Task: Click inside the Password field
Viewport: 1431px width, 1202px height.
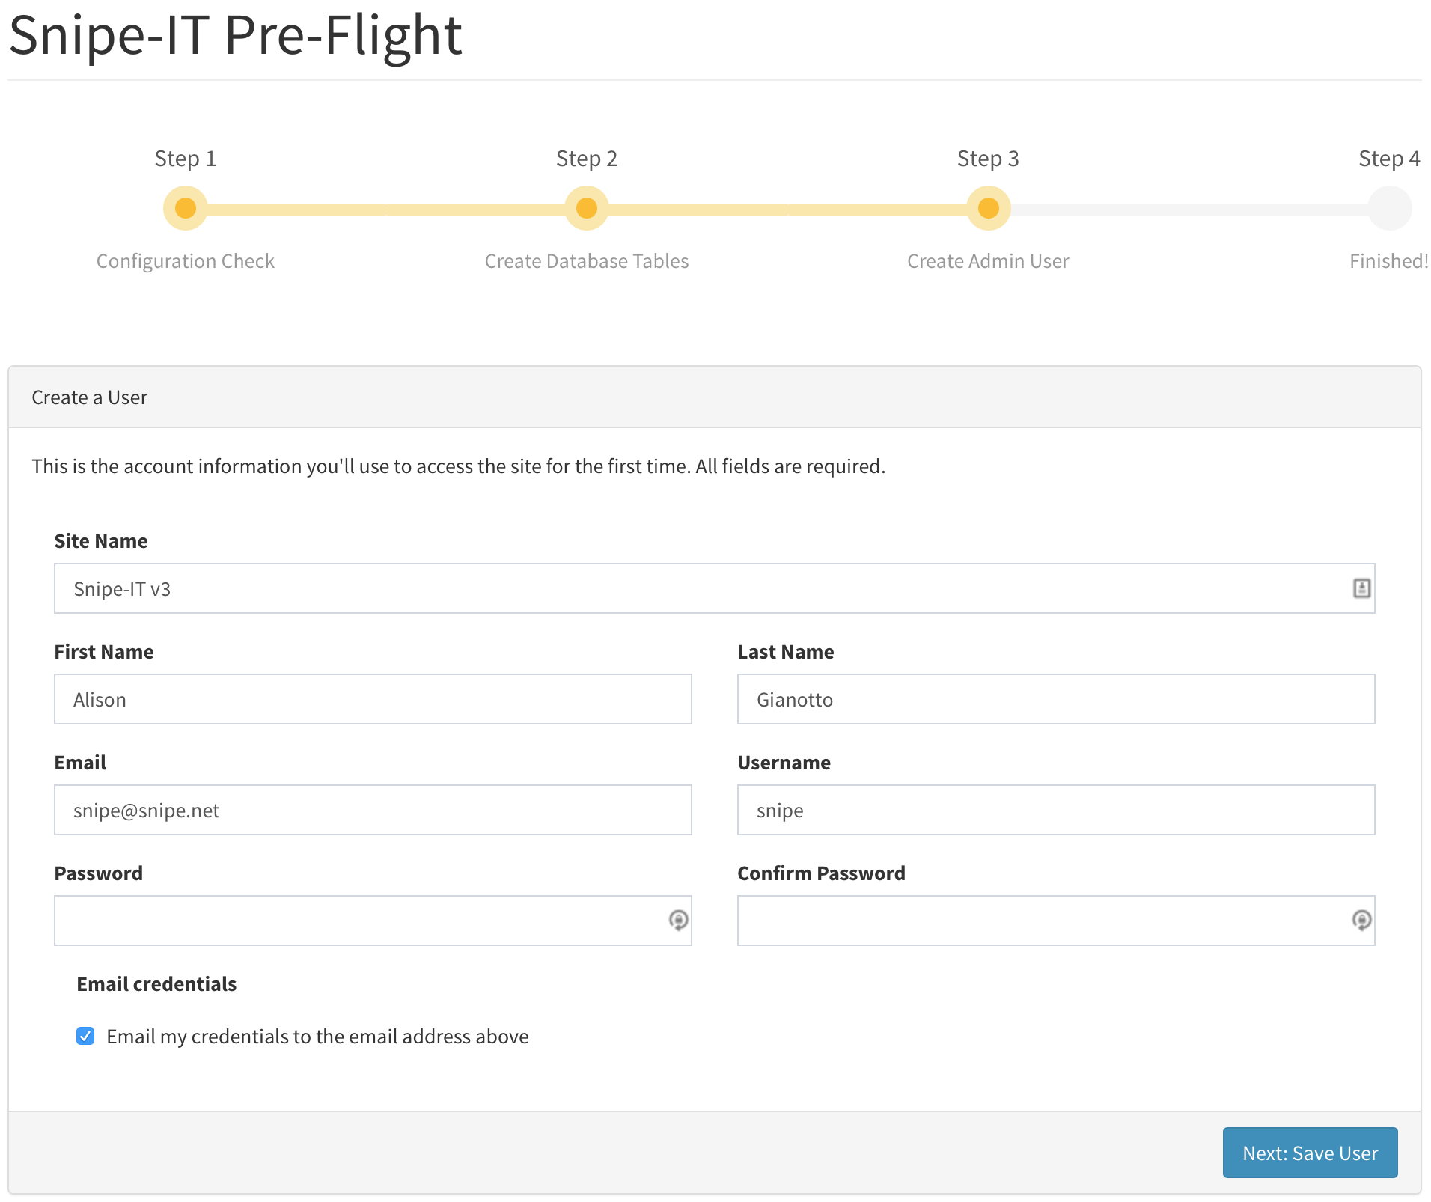Action: click(359, 921)
